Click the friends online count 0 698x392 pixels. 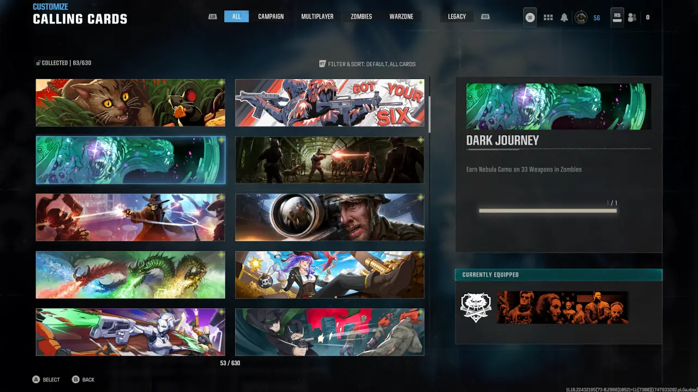[648, 17]
